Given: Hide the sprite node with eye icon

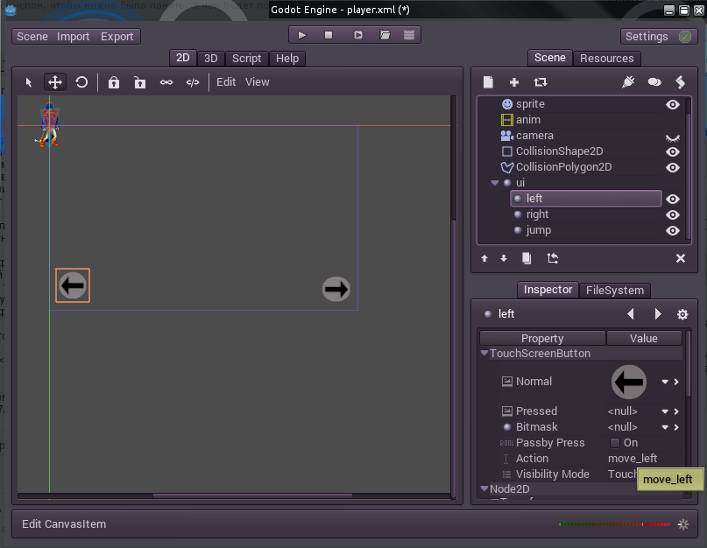Looking at the screenshot, I should pos(673,104).
